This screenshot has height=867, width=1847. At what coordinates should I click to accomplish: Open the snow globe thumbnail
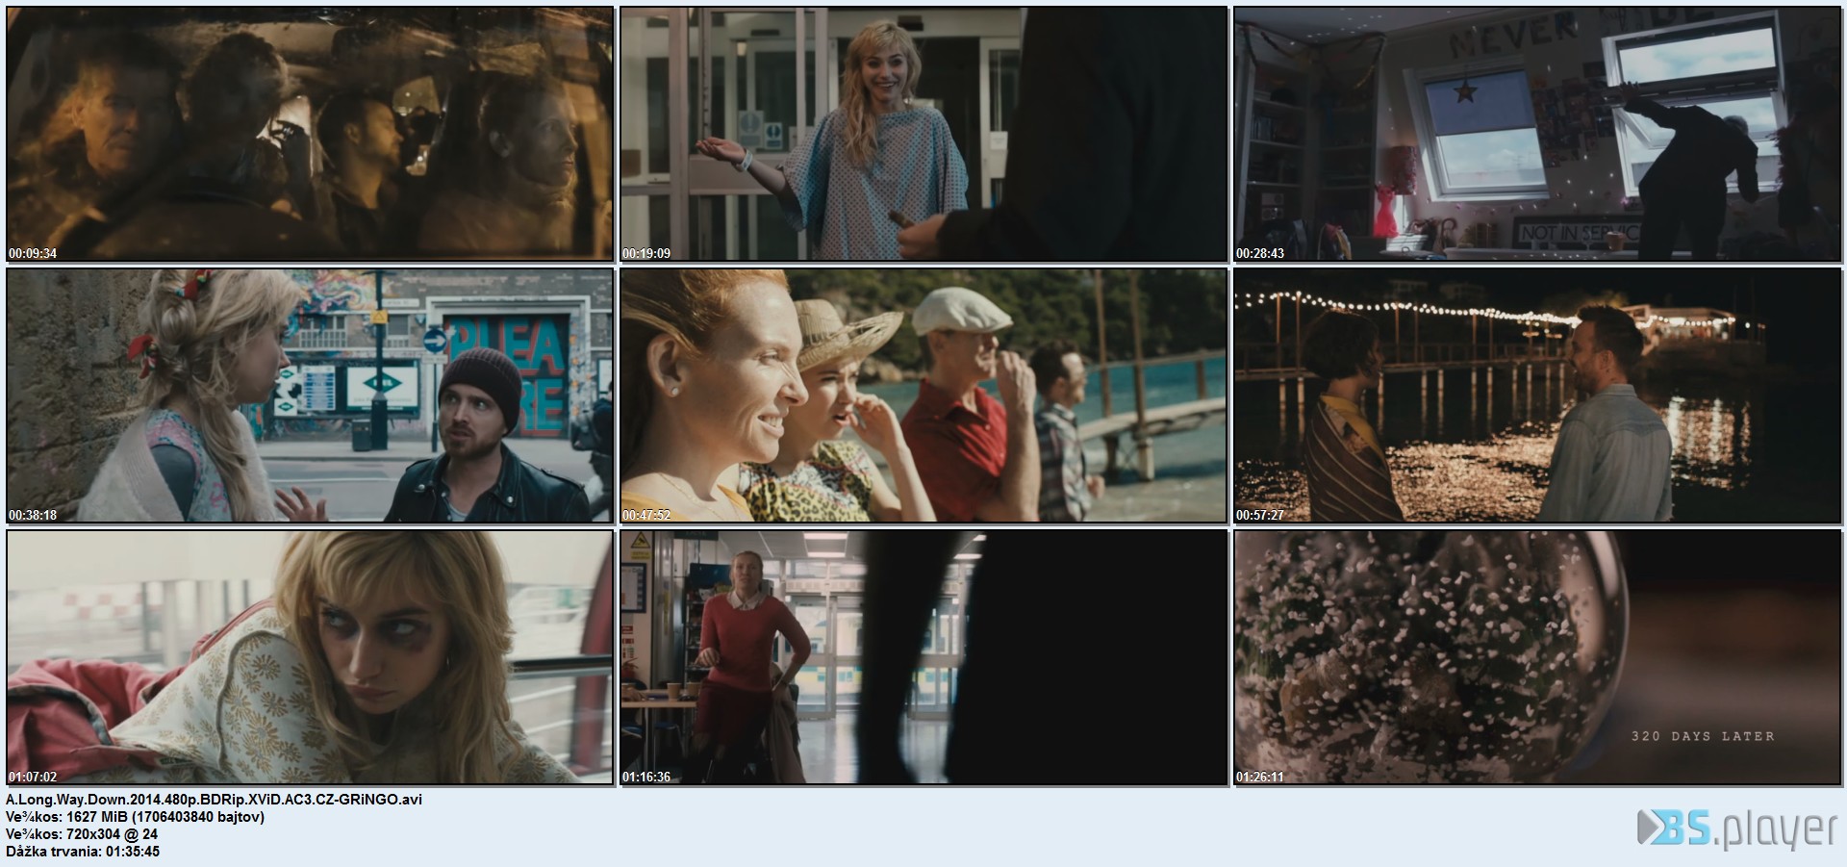pyautogui.click(x=1537, y=657)
